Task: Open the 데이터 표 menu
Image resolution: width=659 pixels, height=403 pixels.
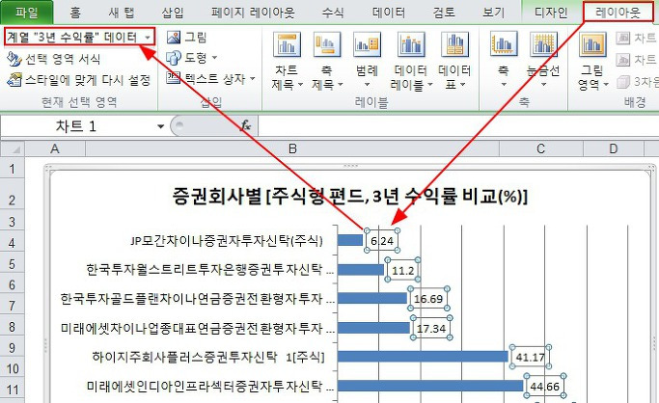Action: tap(454, 61)
